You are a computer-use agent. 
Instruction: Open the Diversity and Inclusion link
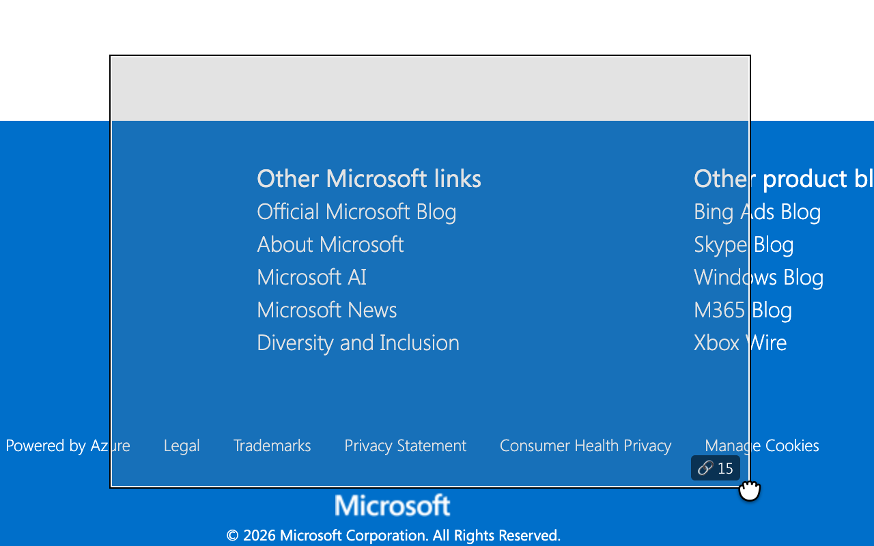358,343
